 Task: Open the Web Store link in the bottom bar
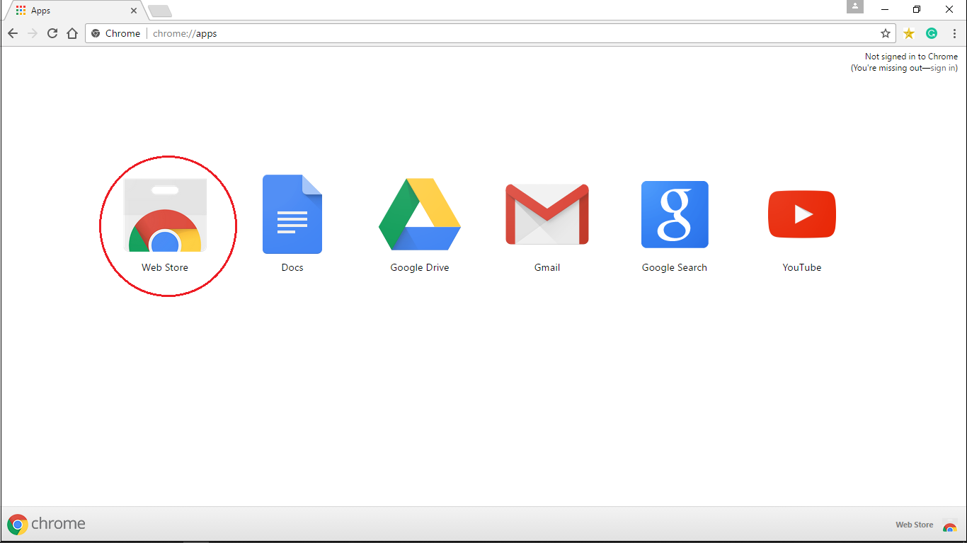pos(913,525)
